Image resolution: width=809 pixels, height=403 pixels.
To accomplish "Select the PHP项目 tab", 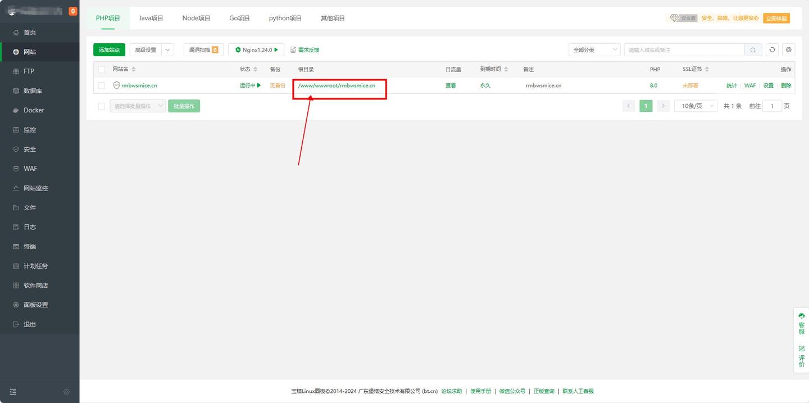I will (108, 18).
